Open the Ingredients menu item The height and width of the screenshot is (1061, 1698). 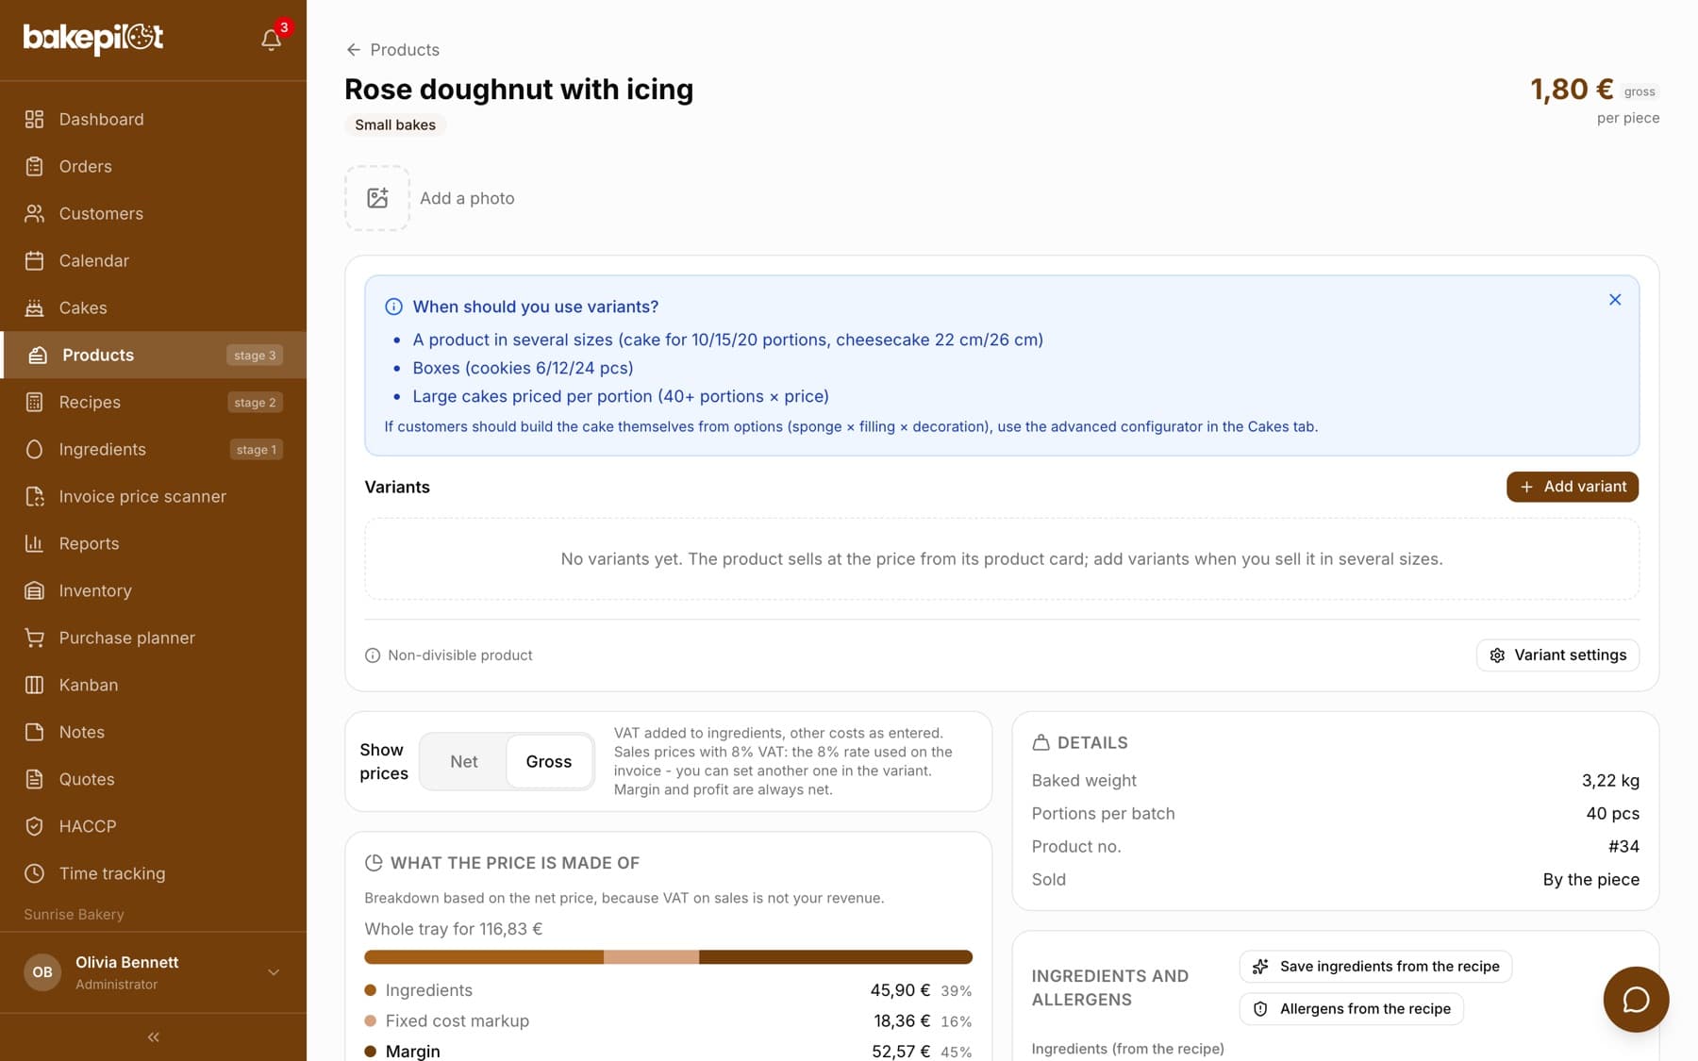pos(154,449)
